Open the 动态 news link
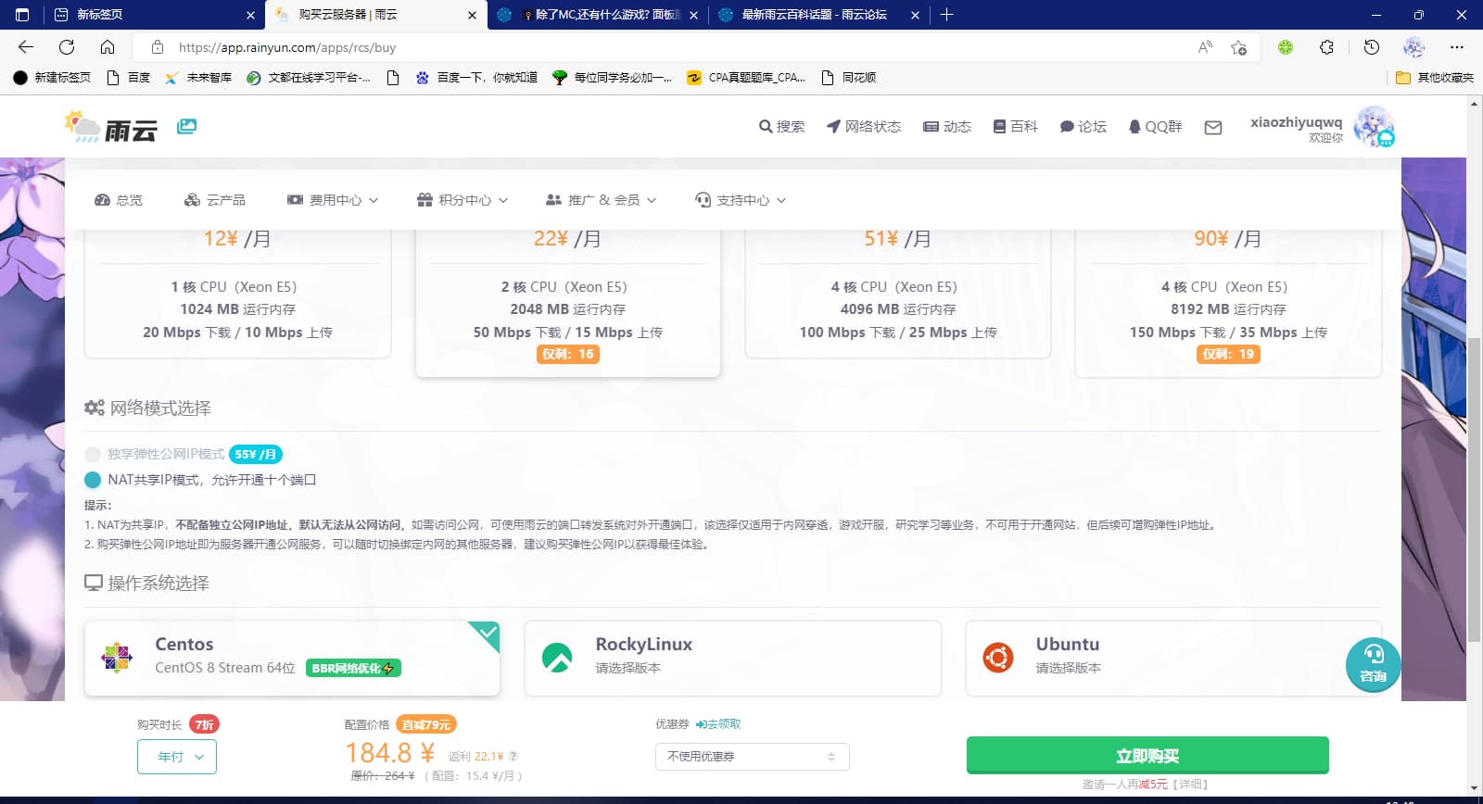Viewport: 1483px width, 804px height. [x=946, y=127]
